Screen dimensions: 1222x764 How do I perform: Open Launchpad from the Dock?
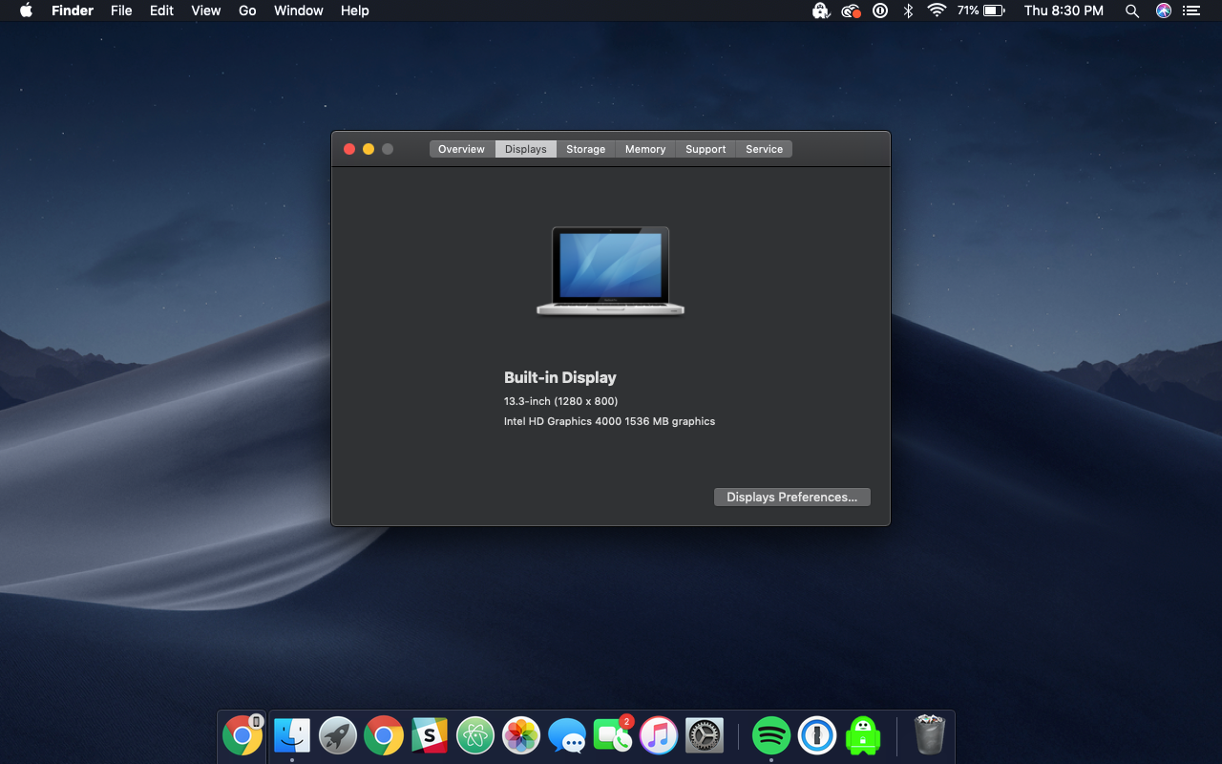(x=338, y=735)
